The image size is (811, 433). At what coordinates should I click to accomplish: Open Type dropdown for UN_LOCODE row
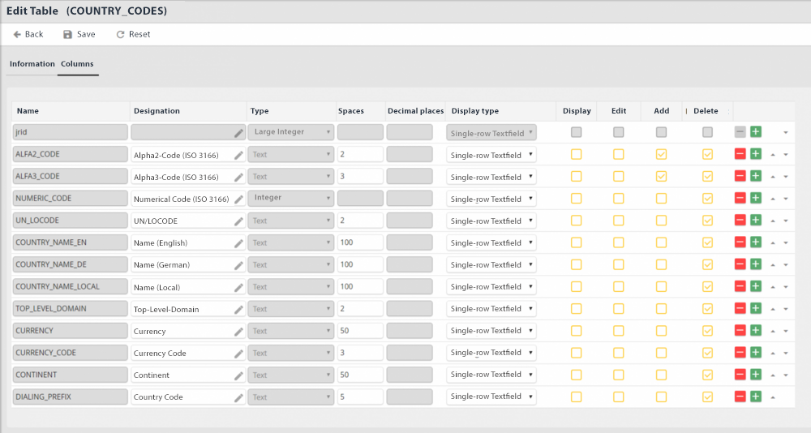tap(290, 221)
